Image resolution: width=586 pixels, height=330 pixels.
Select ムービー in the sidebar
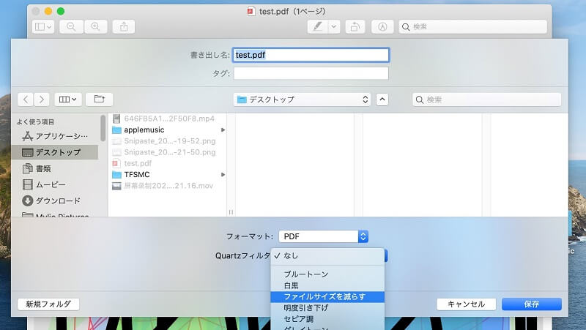point(56,184)
